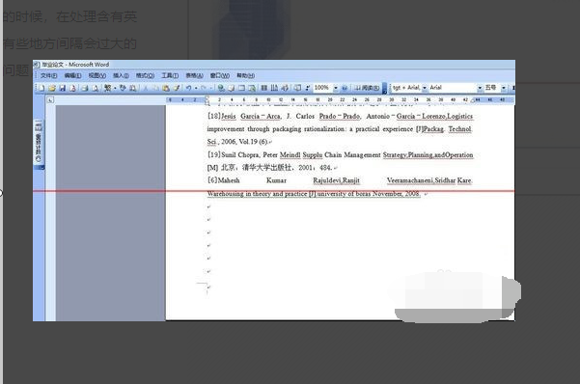Open the 文件(F) menu
Viewport: 580px width, 384px height.
tap(48, 75)
